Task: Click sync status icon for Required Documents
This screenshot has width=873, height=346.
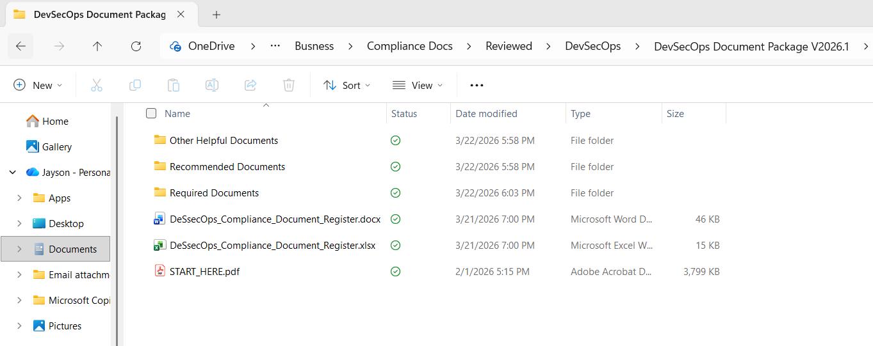Action: point(396,193)
